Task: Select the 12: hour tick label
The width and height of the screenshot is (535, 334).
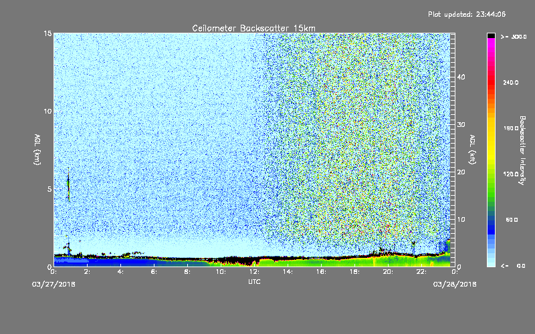Action: pyautogui.click(x=254, y=272)
